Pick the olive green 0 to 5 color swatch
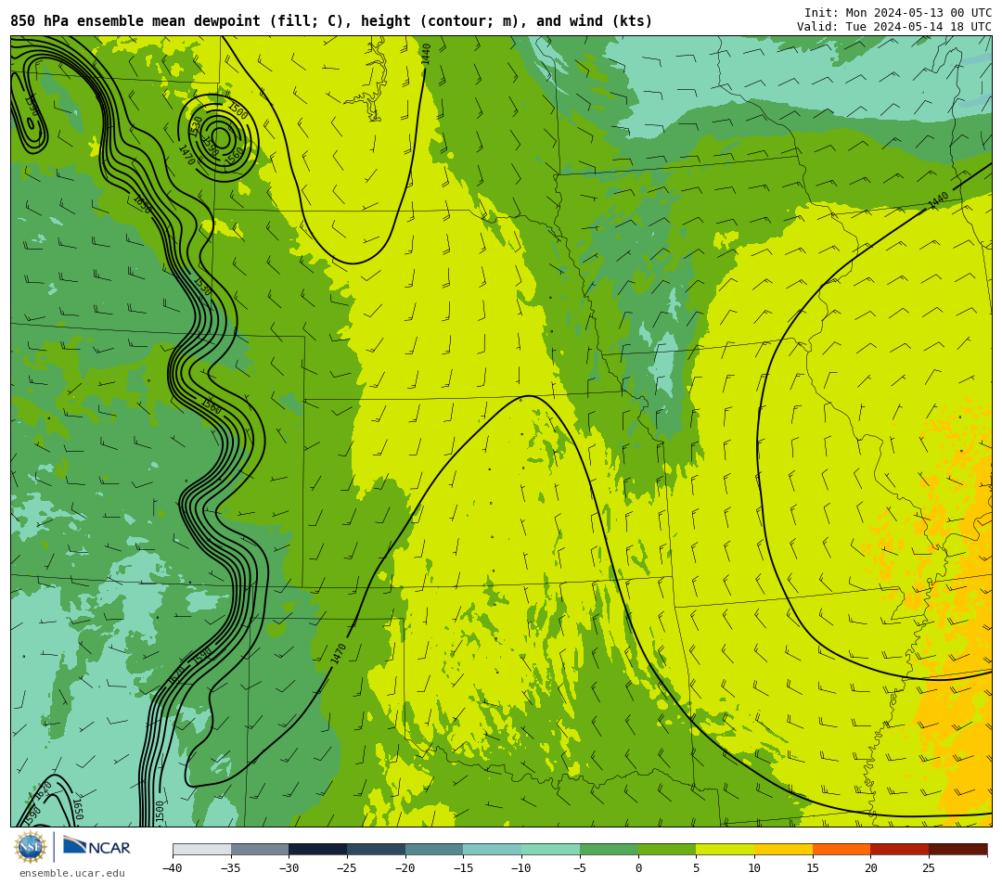1002x885 pixels. pos(667,850)
